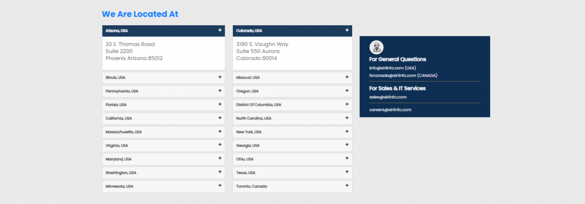The image size is (585, 204).
Task: Click the "We Are Located At" heading
Action: click(x=140, y=14)
